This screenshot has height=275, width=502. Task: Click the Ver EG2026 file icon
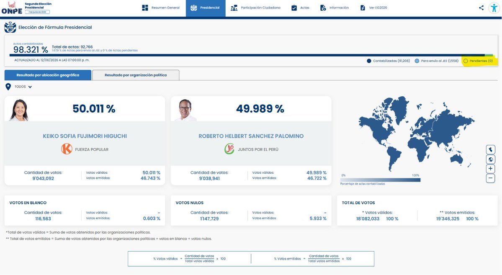click(363, 8)
